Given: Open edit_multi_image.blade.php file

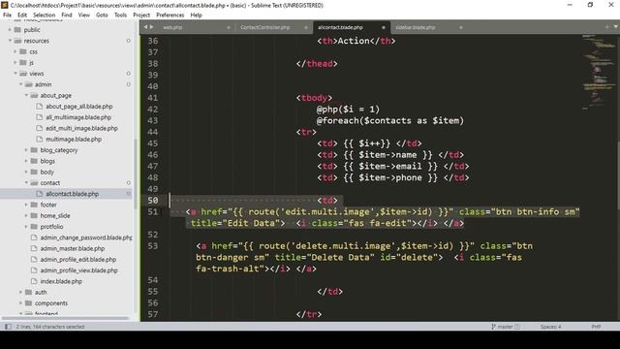Looking at the screenshot, I should (81, 128).
